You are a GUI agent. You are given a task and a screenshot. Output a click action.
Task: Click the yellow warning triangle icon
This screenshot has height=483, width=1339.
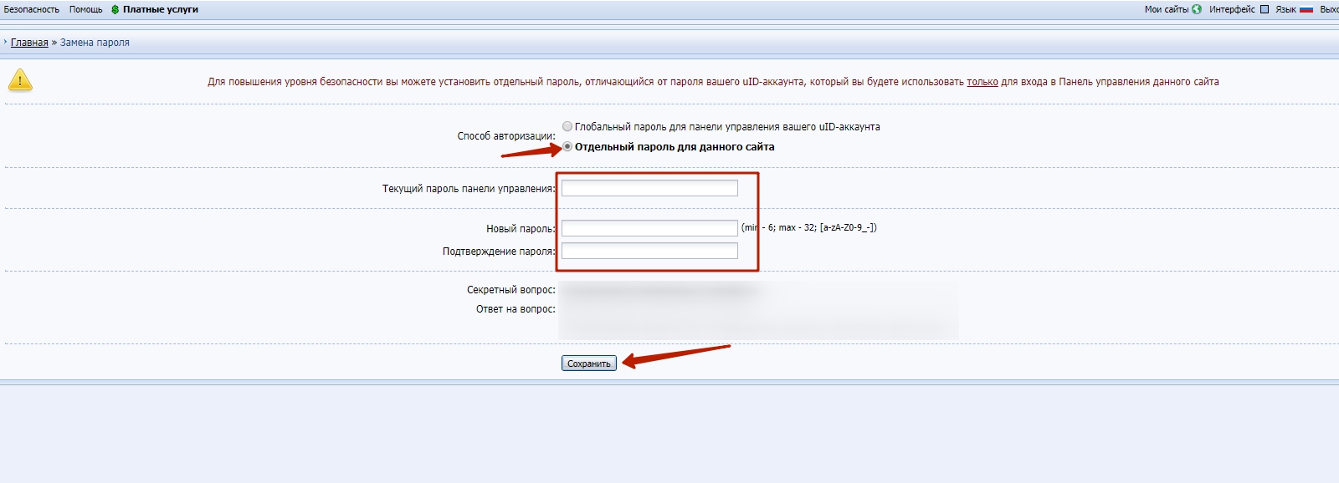[x=20, y=81]
